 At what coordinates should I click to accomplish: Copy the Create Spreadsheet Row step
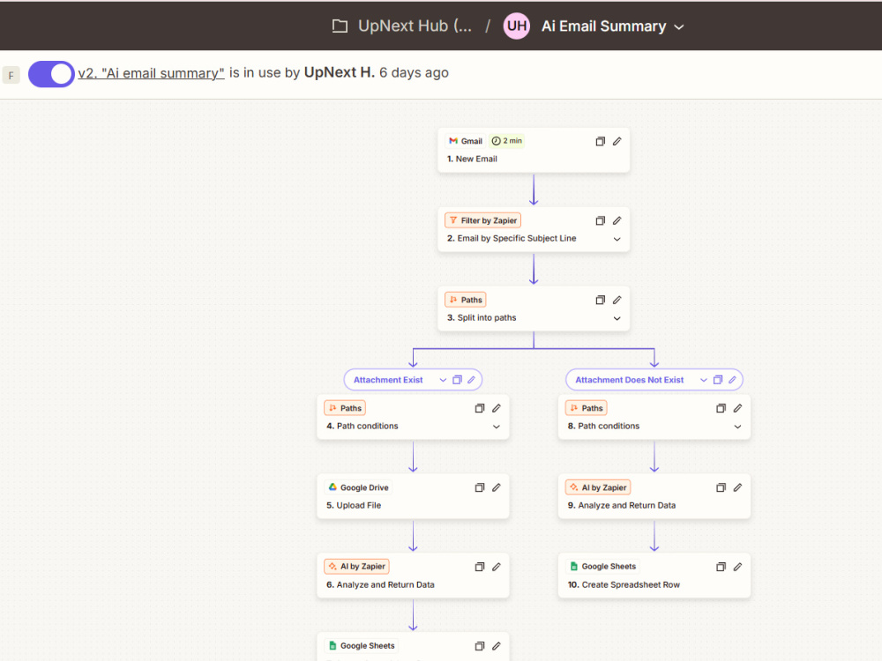pos(721,567)
